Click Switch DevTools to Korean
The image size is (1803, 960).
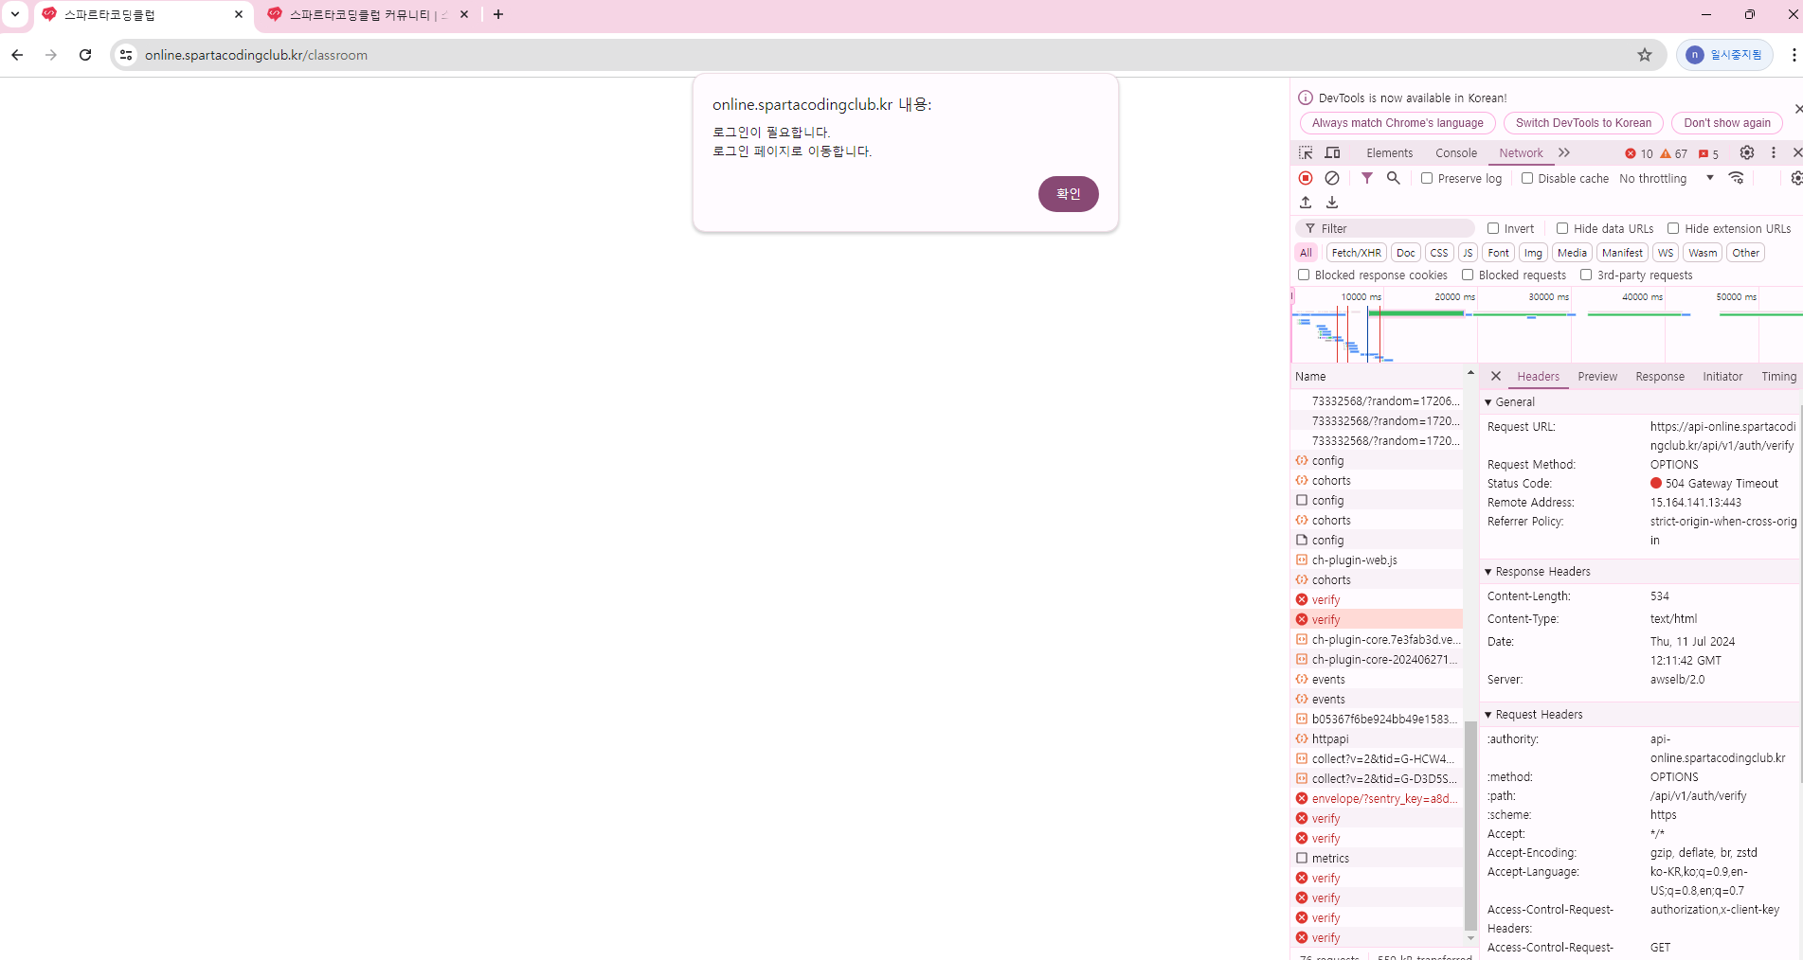(x=1583, y=123)
